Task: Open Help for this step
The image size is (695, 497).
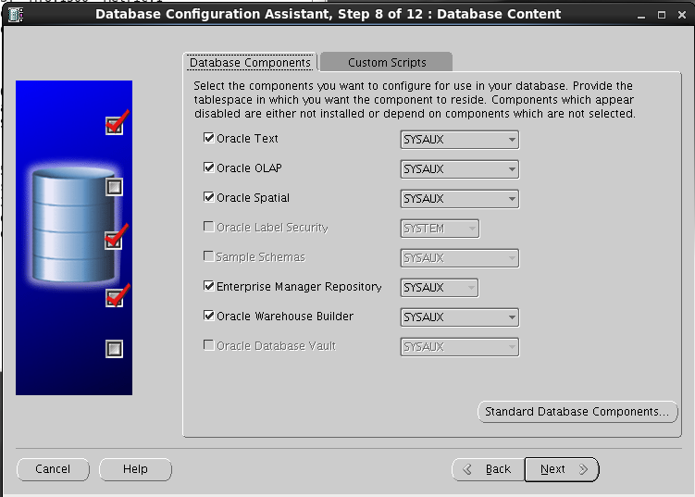Action: pos(135,469)
